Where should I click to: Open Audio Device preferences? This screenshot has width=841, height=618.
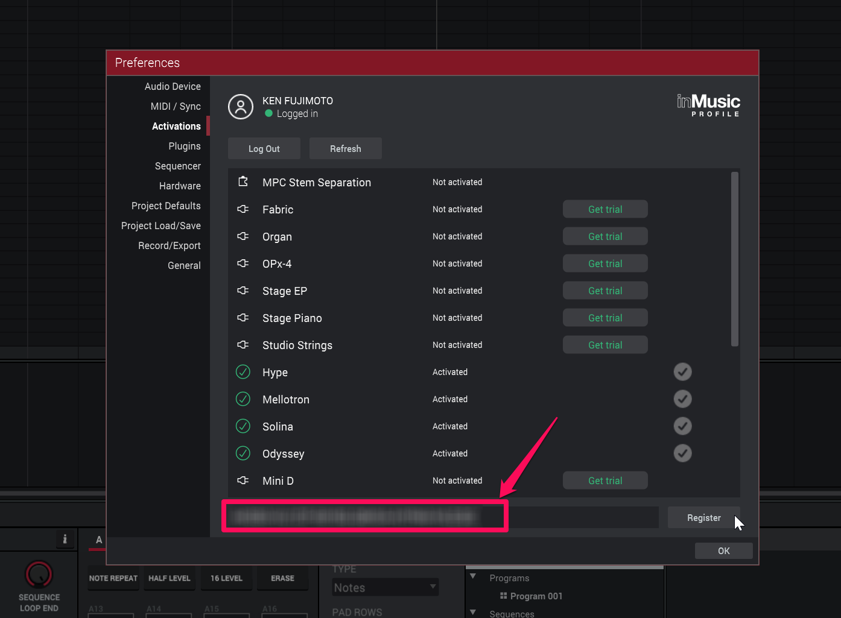pyautogui.click(x=173, y=86)
